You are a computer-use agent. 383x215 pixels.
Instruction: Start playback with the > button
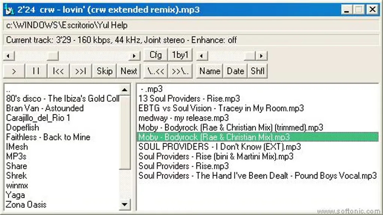pos(14,71)
